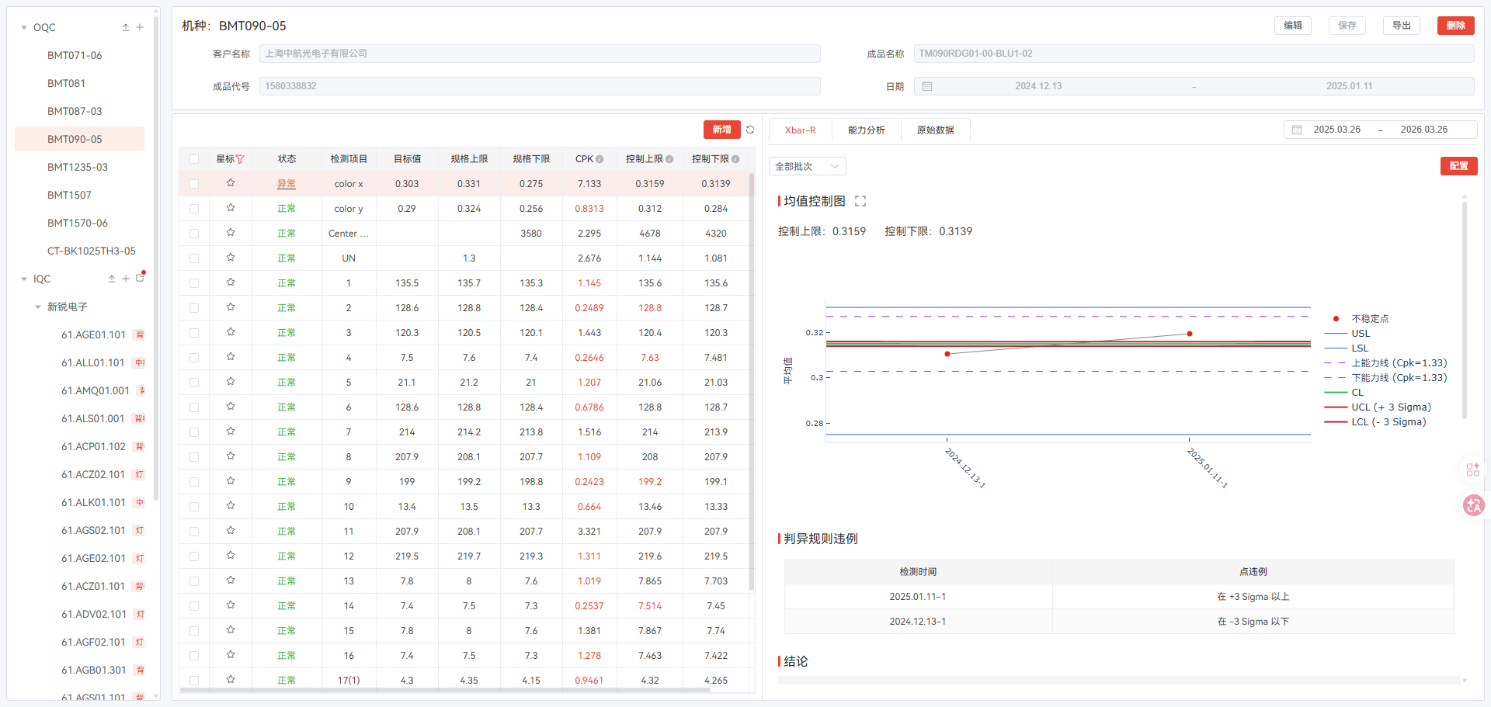Click the 异常 status link for color x
Screen dimensions: 1491x707
coord(287,184)
